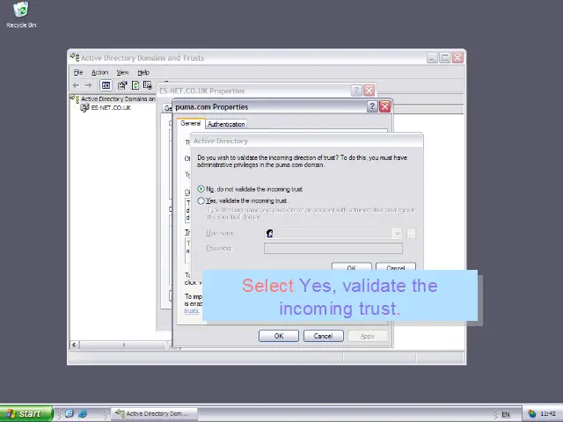Close the puma.com Properties dialog

coord(385,106)
